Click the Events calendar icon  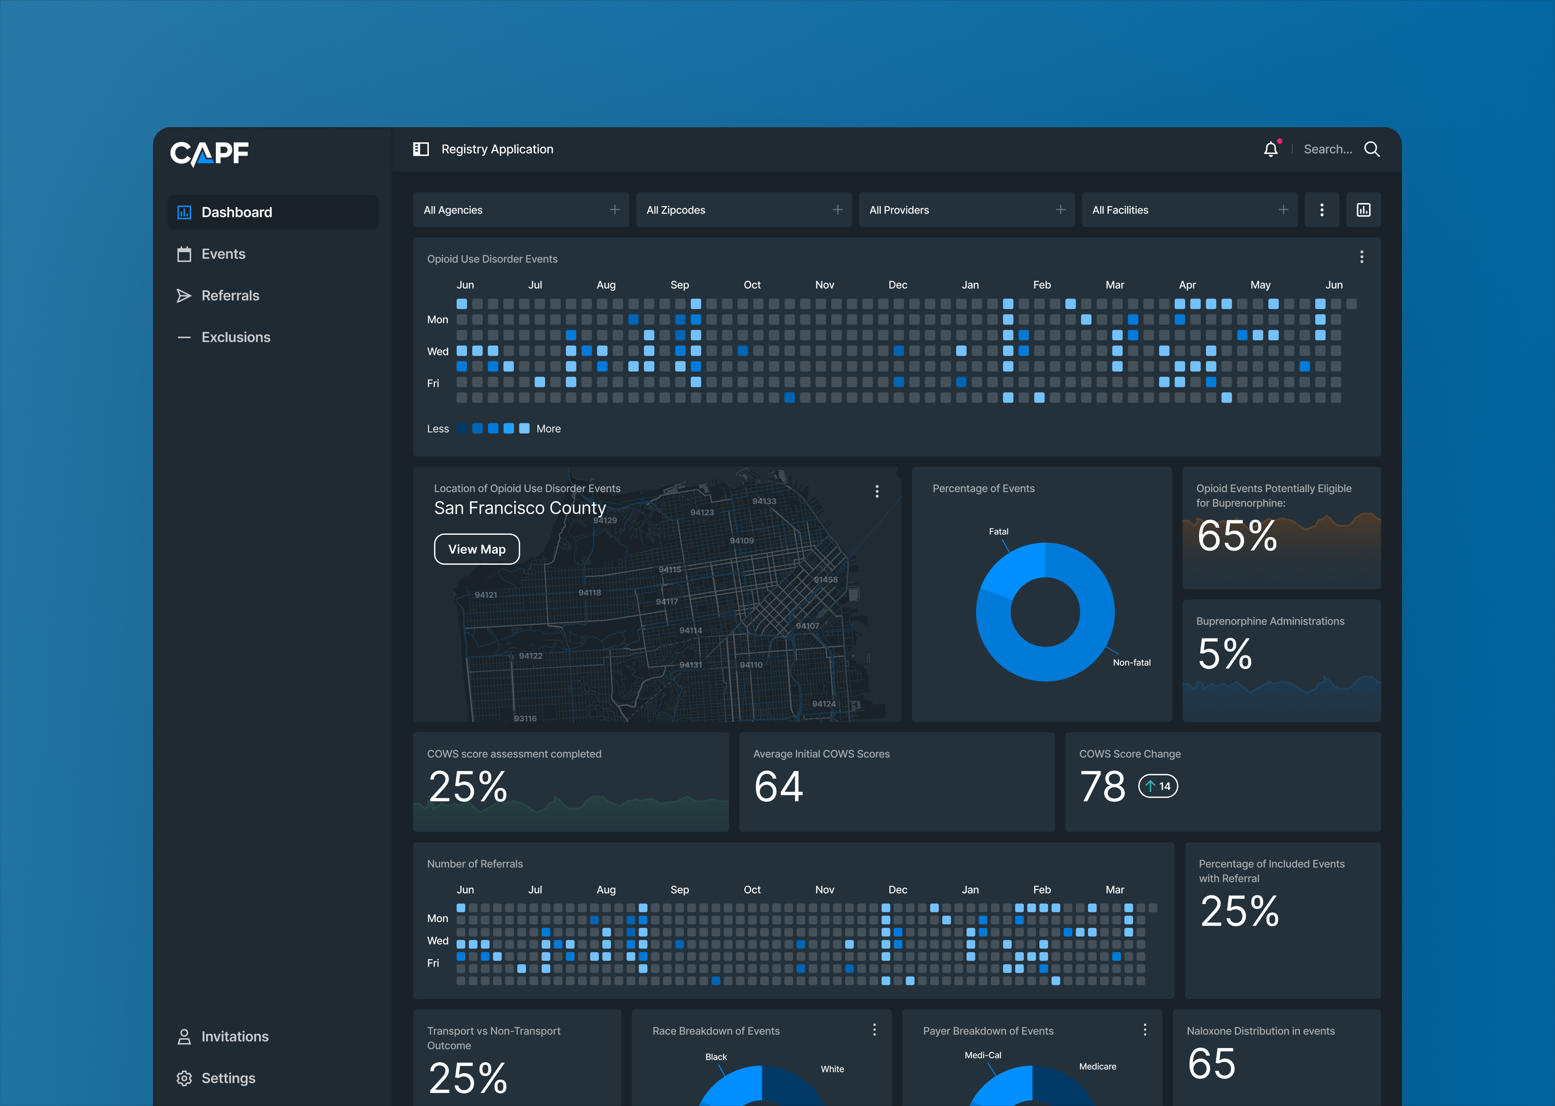(184, 253)
